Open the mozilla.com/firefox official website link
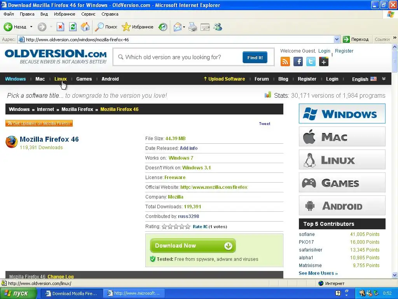 [214, 187]
